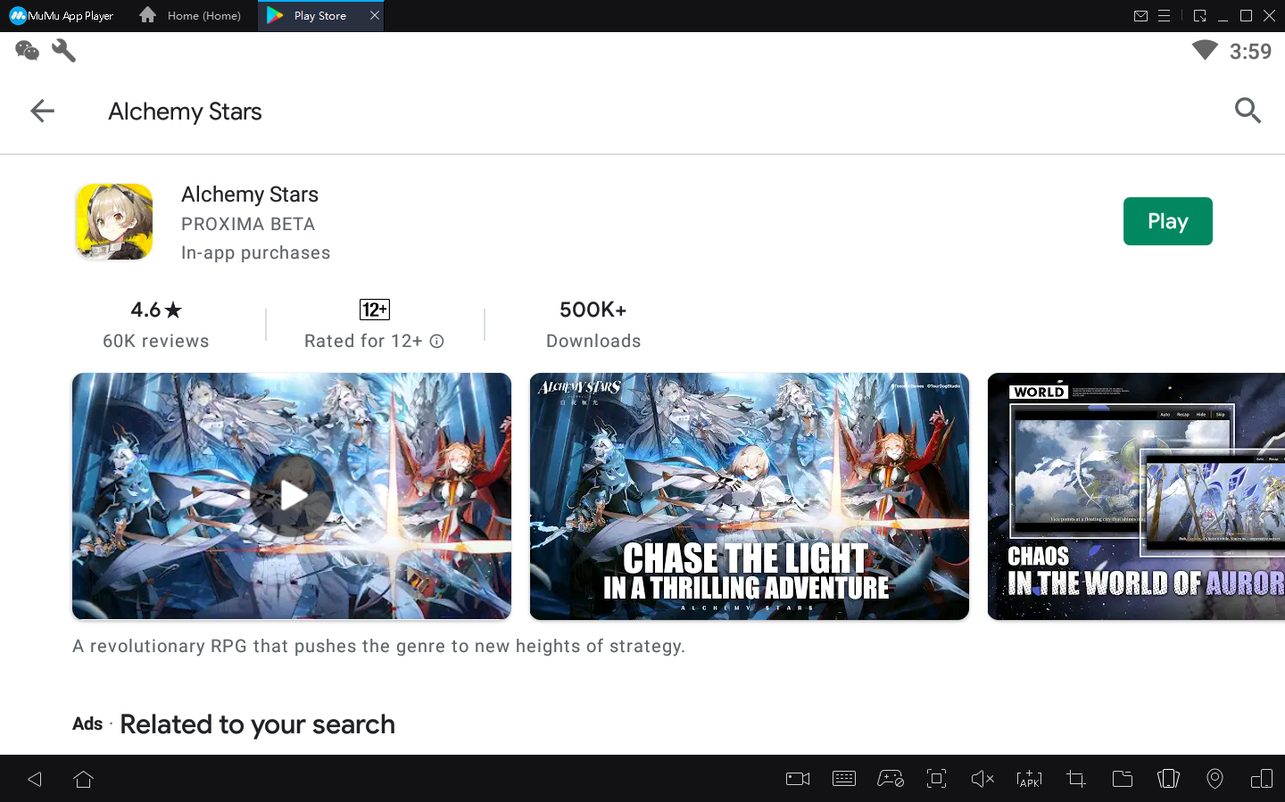
Task: Click the Rated for 12+ info icon
Action: pos(436,341)
